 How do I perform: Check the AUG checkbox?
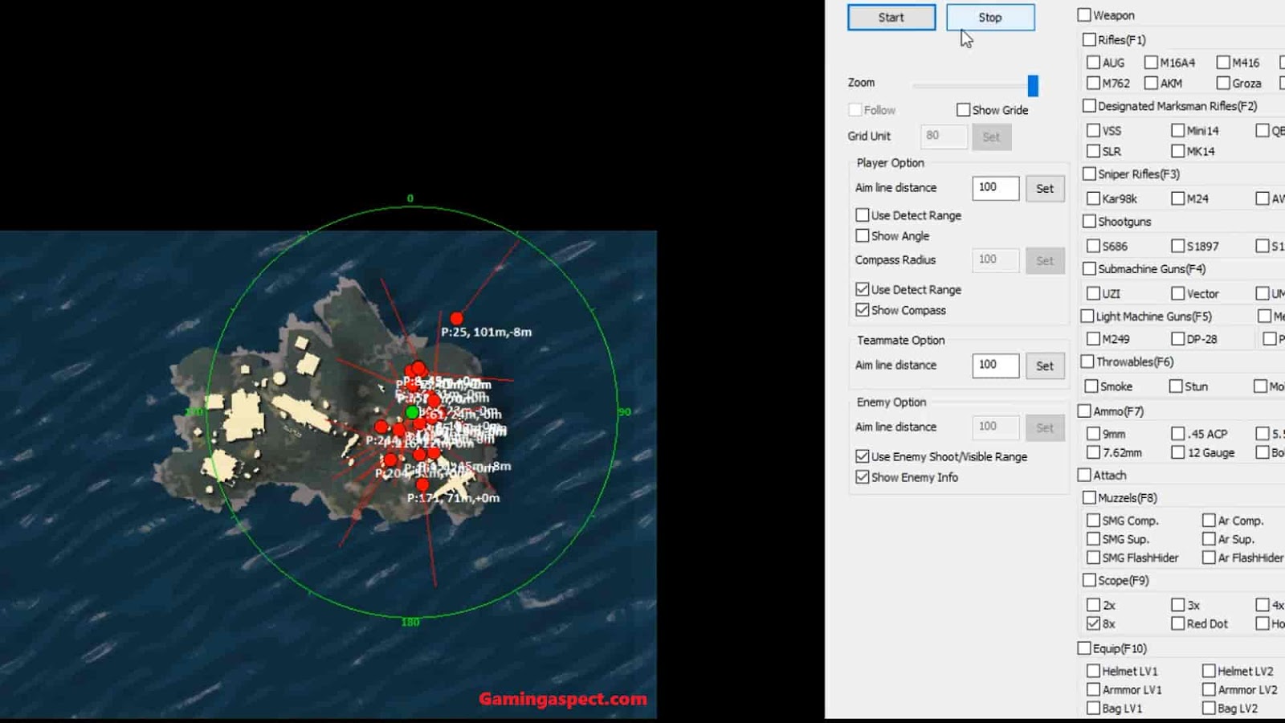tap(1093, 63)
